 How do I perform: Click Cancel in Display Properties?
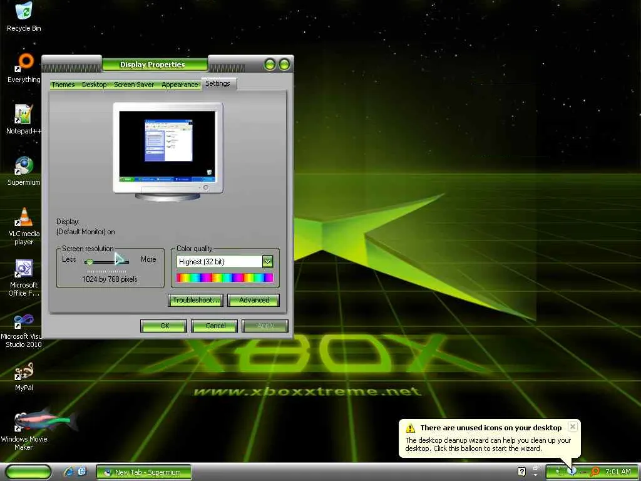pyautogui.click(x=214, y=326)
